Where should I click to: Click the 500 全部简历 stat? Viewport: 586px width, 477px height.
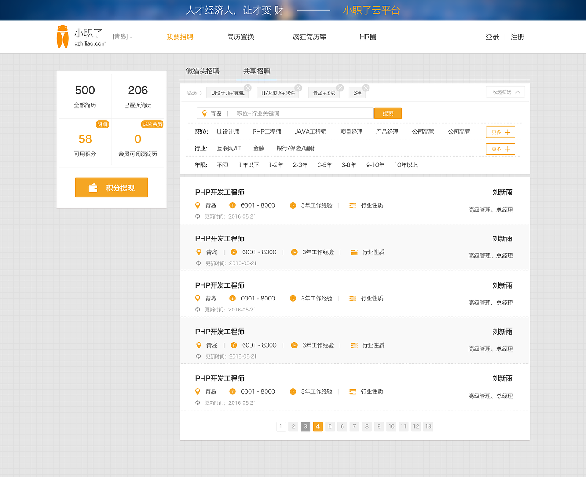(85, 96)
